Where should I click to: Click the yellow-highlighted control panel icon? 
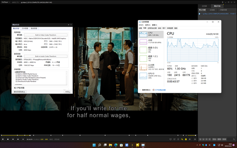click(x=186, y=139)
